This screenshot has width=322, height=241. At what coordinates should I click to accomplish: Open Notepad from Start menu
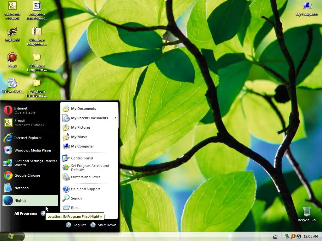point(30,188)
